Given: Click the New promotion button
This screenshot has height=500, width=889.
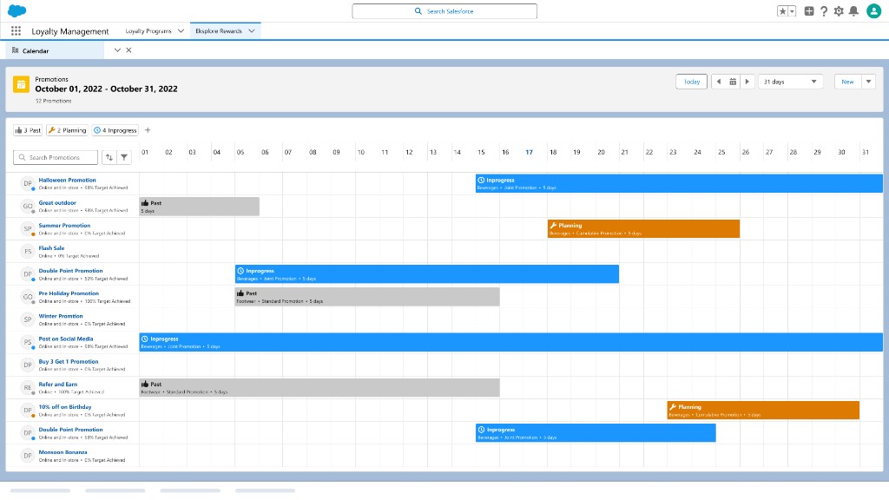Looking at the screenshot, I should click(x=847, y=82).
